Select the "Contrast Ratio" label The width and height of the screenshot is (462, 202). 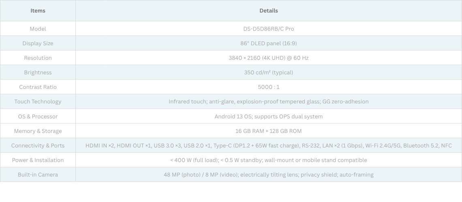(38, 87)
